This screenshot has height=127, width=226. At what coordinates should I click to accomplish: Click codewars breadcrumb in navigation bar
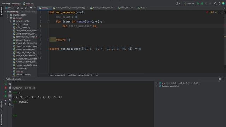(17, 4)
